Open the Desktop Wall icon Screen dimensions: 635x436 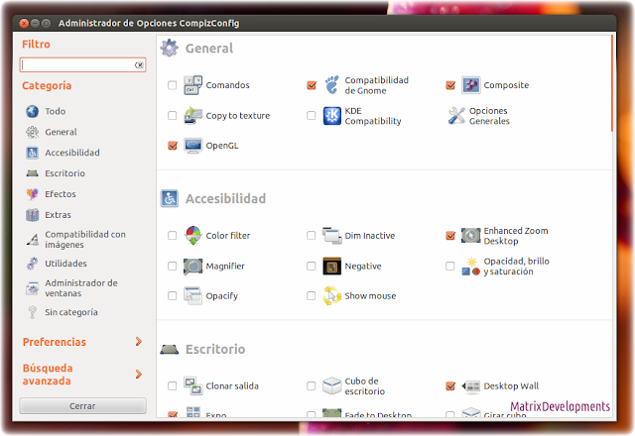[x=471, y=385]
